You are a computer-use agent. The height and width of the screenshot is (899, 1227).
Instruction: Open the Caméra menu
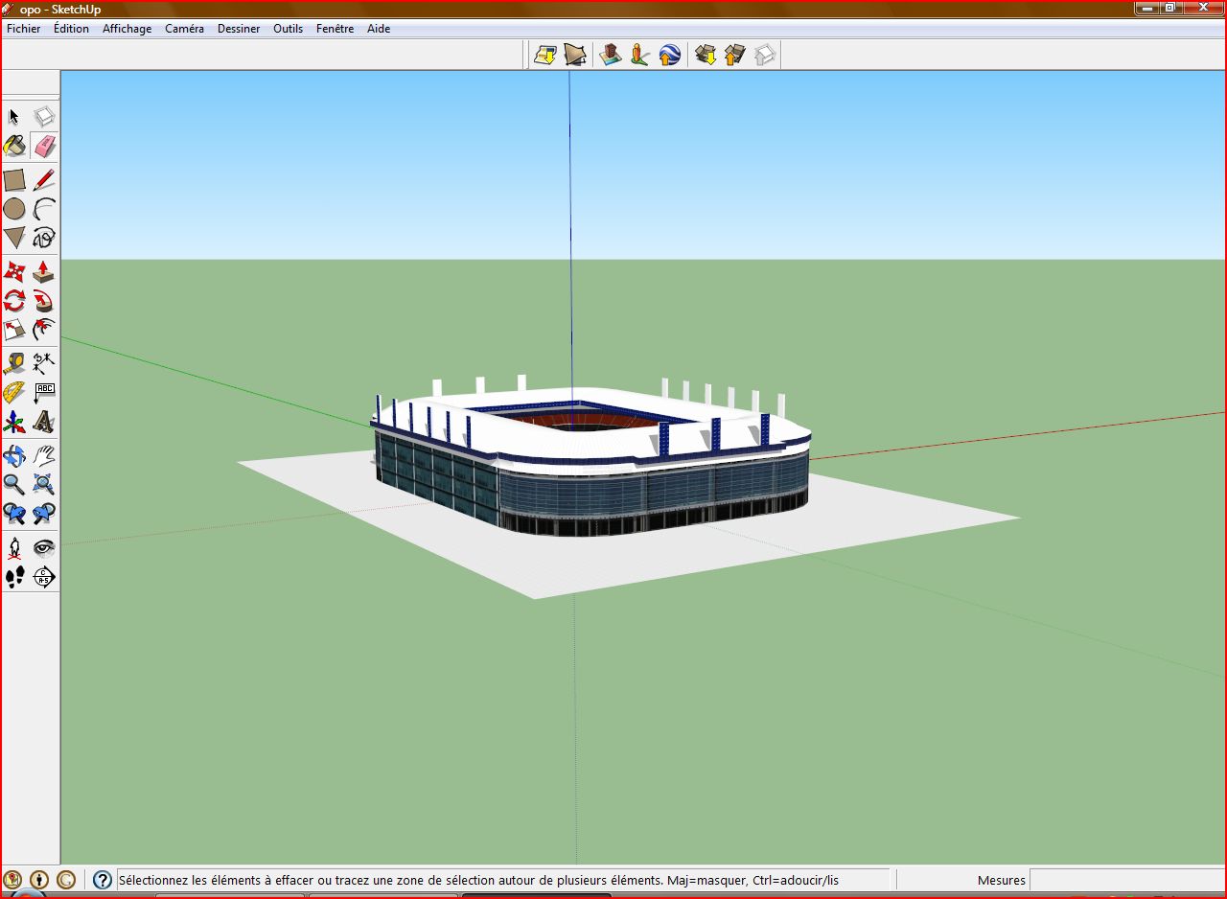pos(184,29)
